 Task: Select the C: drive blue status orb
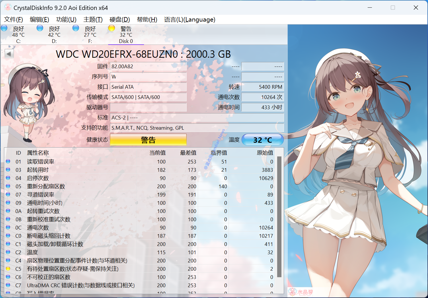pyautogui.click(x=4, y=28)
